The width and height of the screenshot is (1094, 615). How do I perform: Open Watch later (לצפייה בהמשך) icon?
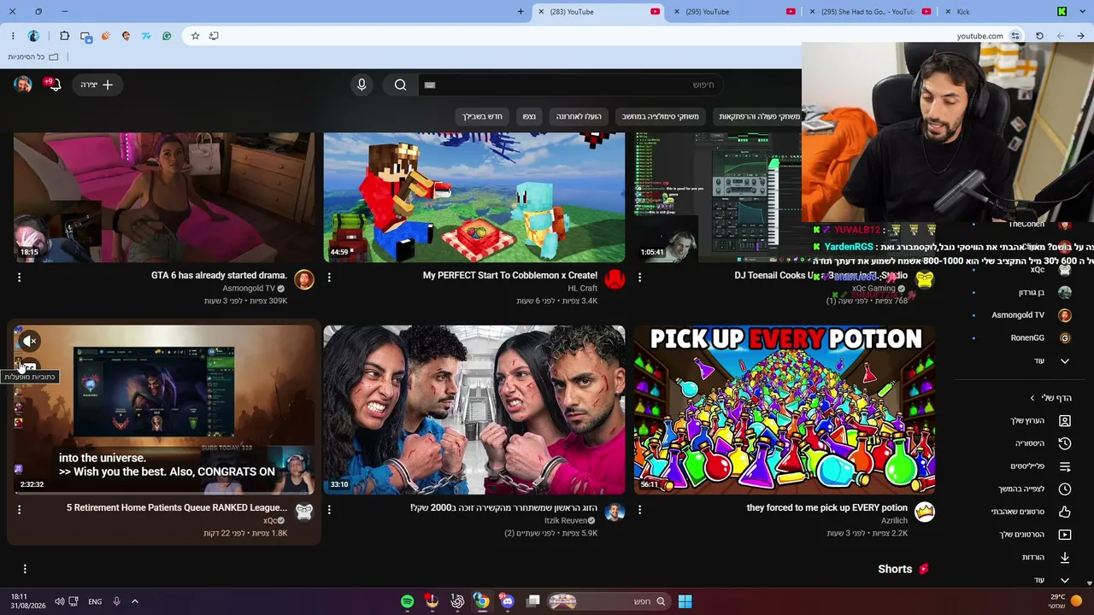pos(1065,489)
